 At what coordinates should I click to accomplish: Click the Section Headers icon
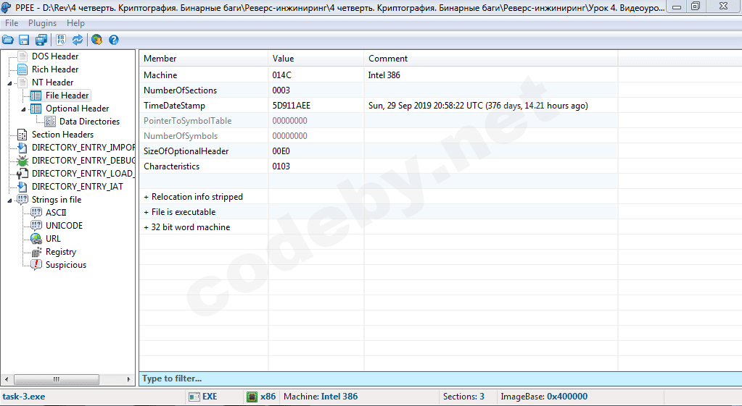coord(22,135)
